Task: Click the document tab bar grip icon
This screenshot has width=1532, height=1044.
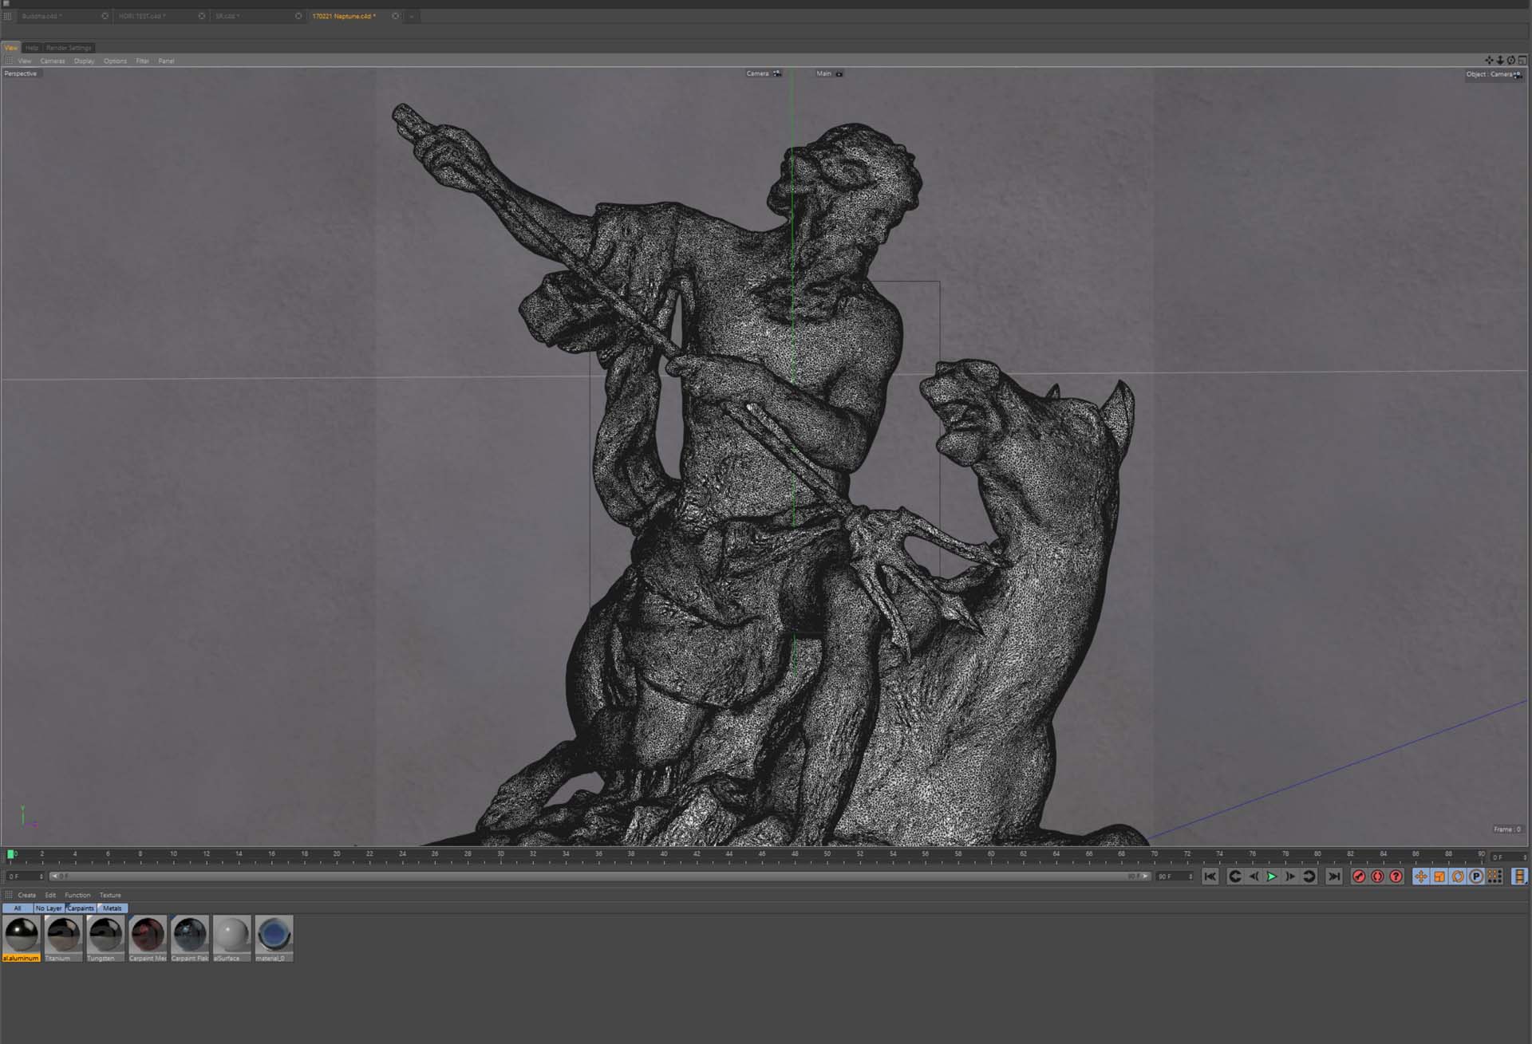Action: (7, 16)
